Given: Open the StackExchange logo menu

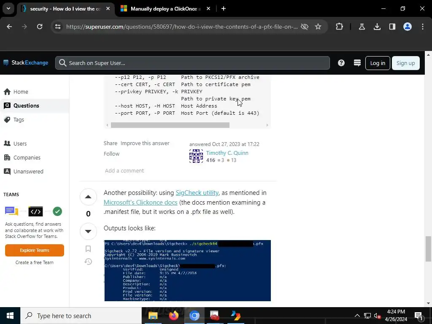Looking at the screenshot, I should point(26,63).
